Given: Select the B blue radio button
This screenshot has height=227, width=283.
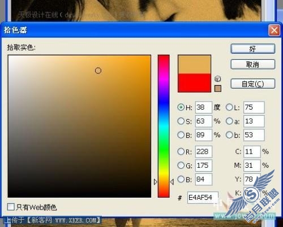Looking at the screenshot, I should pyautogui.click(x=181, y=179).
